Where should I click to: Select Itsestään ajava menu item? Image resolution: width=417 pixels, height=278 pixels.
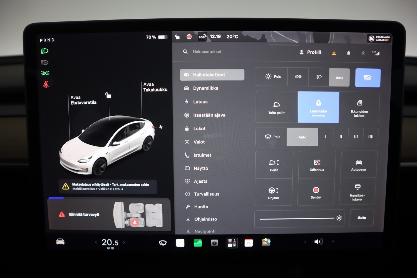click(x=205, y=115)
